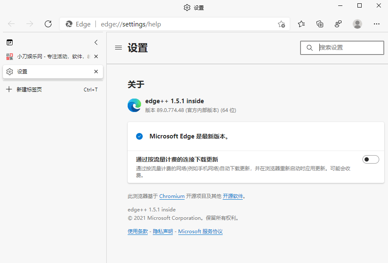Screen dimensions: 388x263
Task: Close the browser window
Action: tap(379, 5)
